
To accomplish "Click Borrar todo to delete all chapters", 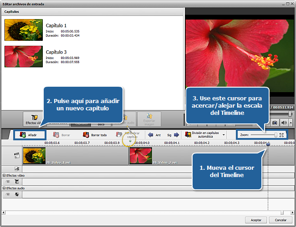I will point(94,135).
